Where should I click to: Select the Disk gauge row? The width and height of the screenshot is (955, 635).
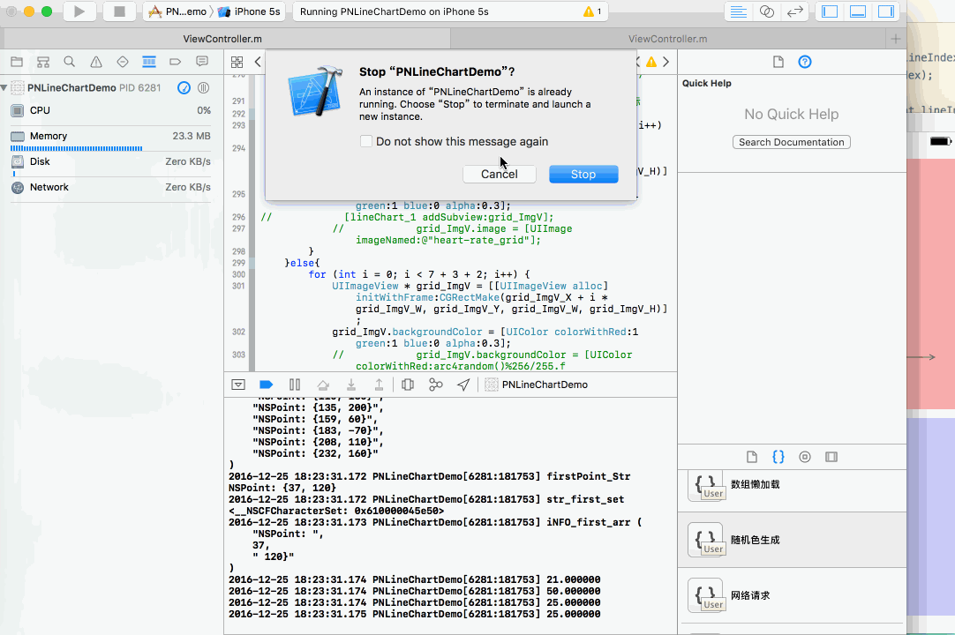pos(111,162)
